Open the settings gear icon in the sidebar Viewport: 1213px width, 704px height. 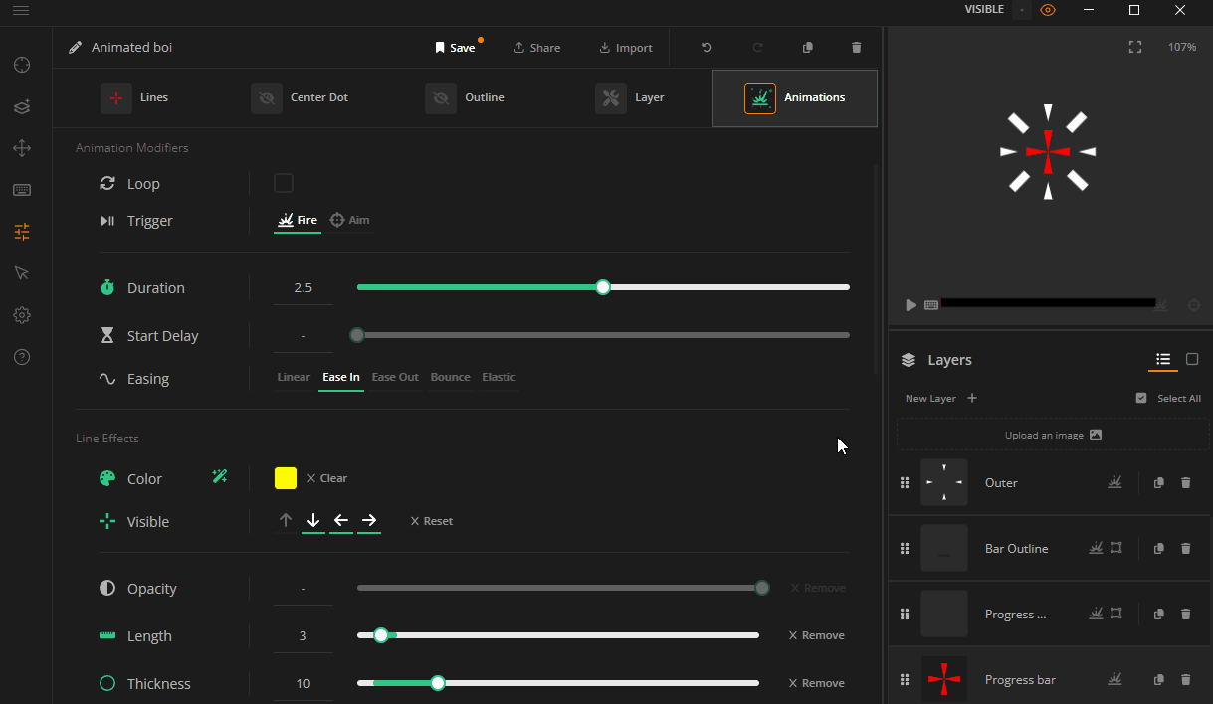tap(22, 315)
